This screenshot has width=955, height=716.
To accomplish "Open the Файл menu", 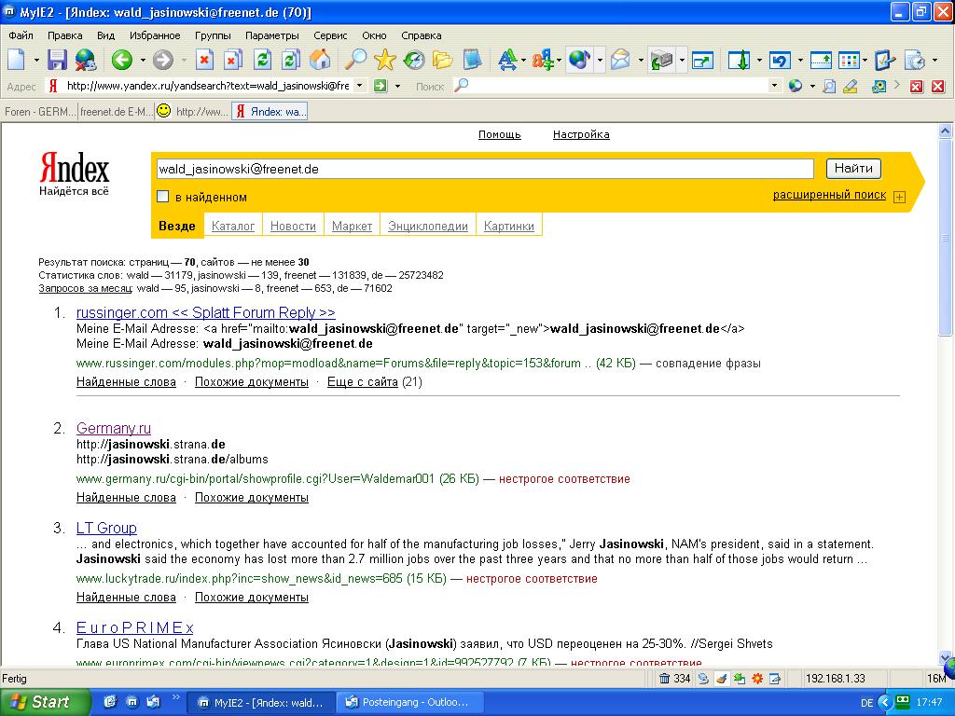I will pos(21,35).
